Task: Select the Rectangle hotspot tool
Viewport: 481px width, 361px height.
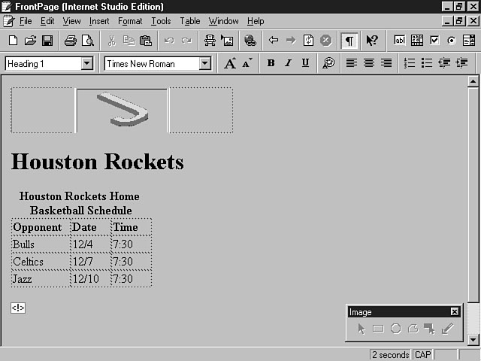Action: (x=378, y=329)
